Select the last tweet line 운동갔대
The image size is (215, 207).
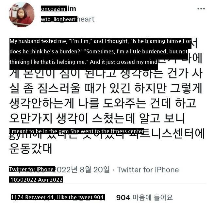(x=31, y=148)
